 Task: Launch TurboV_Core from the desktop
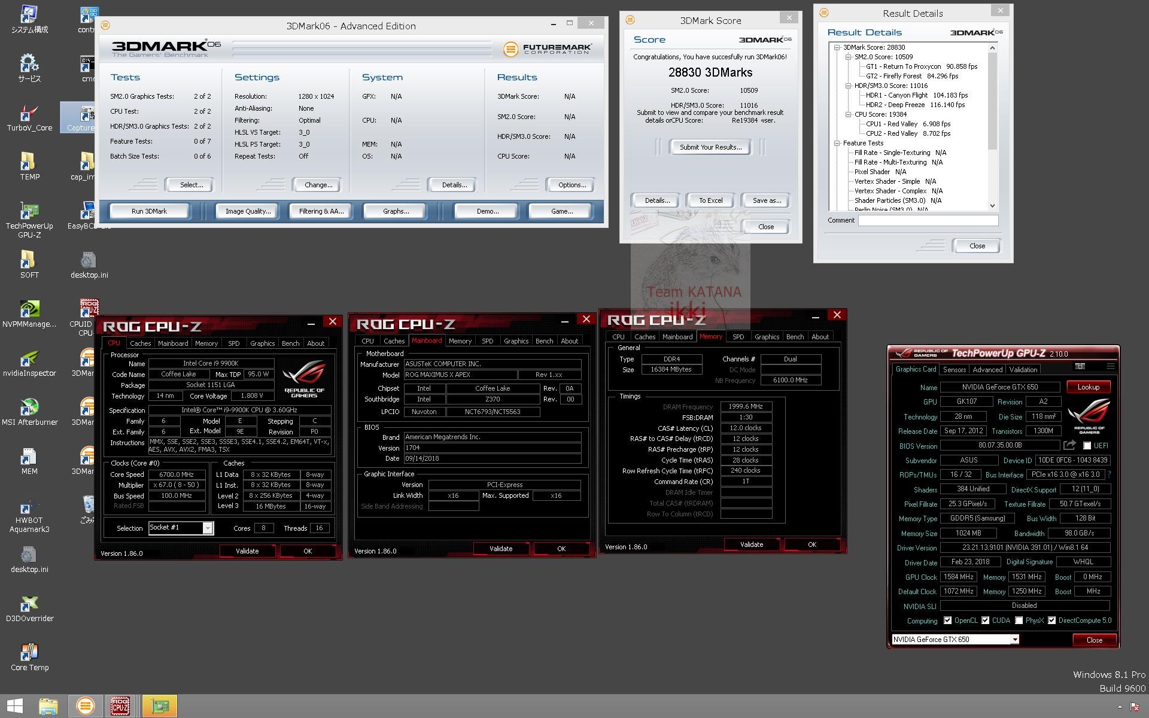(x=29, y=117)
